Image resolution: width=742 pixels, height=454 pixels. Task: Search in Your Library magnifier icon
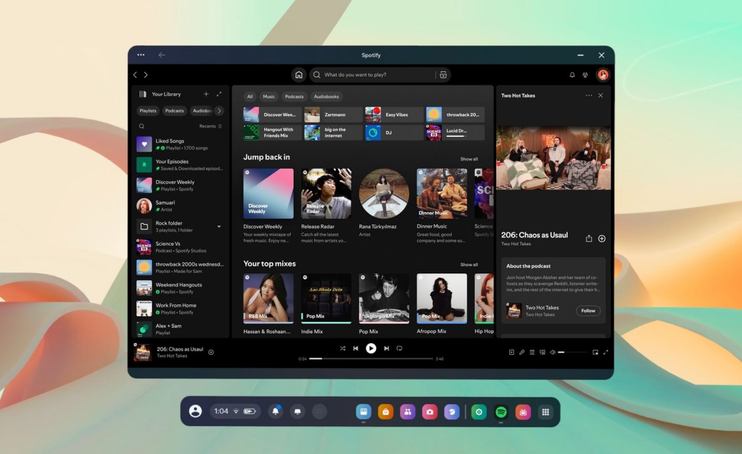pyautogui.click(x=142, y=126)
